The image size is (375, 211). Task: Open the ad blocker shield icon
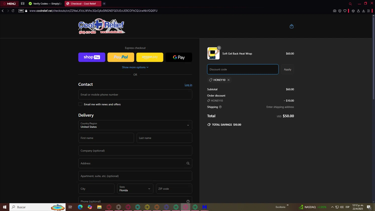(x=340, y=11)
